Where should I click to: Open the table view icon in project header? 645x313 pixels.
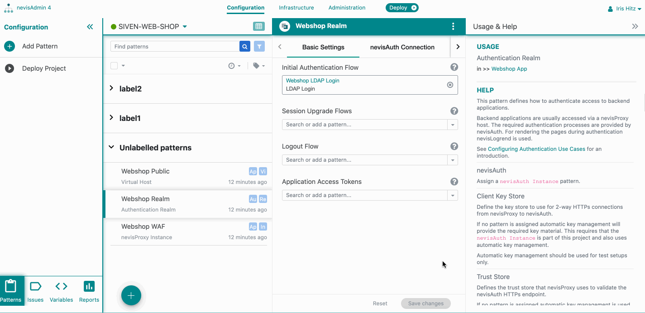(259, 27)
